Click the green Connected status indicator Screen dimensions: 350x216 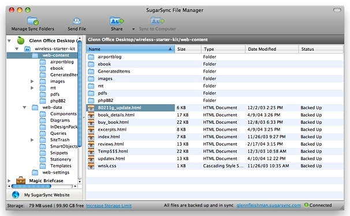point(306,205)
